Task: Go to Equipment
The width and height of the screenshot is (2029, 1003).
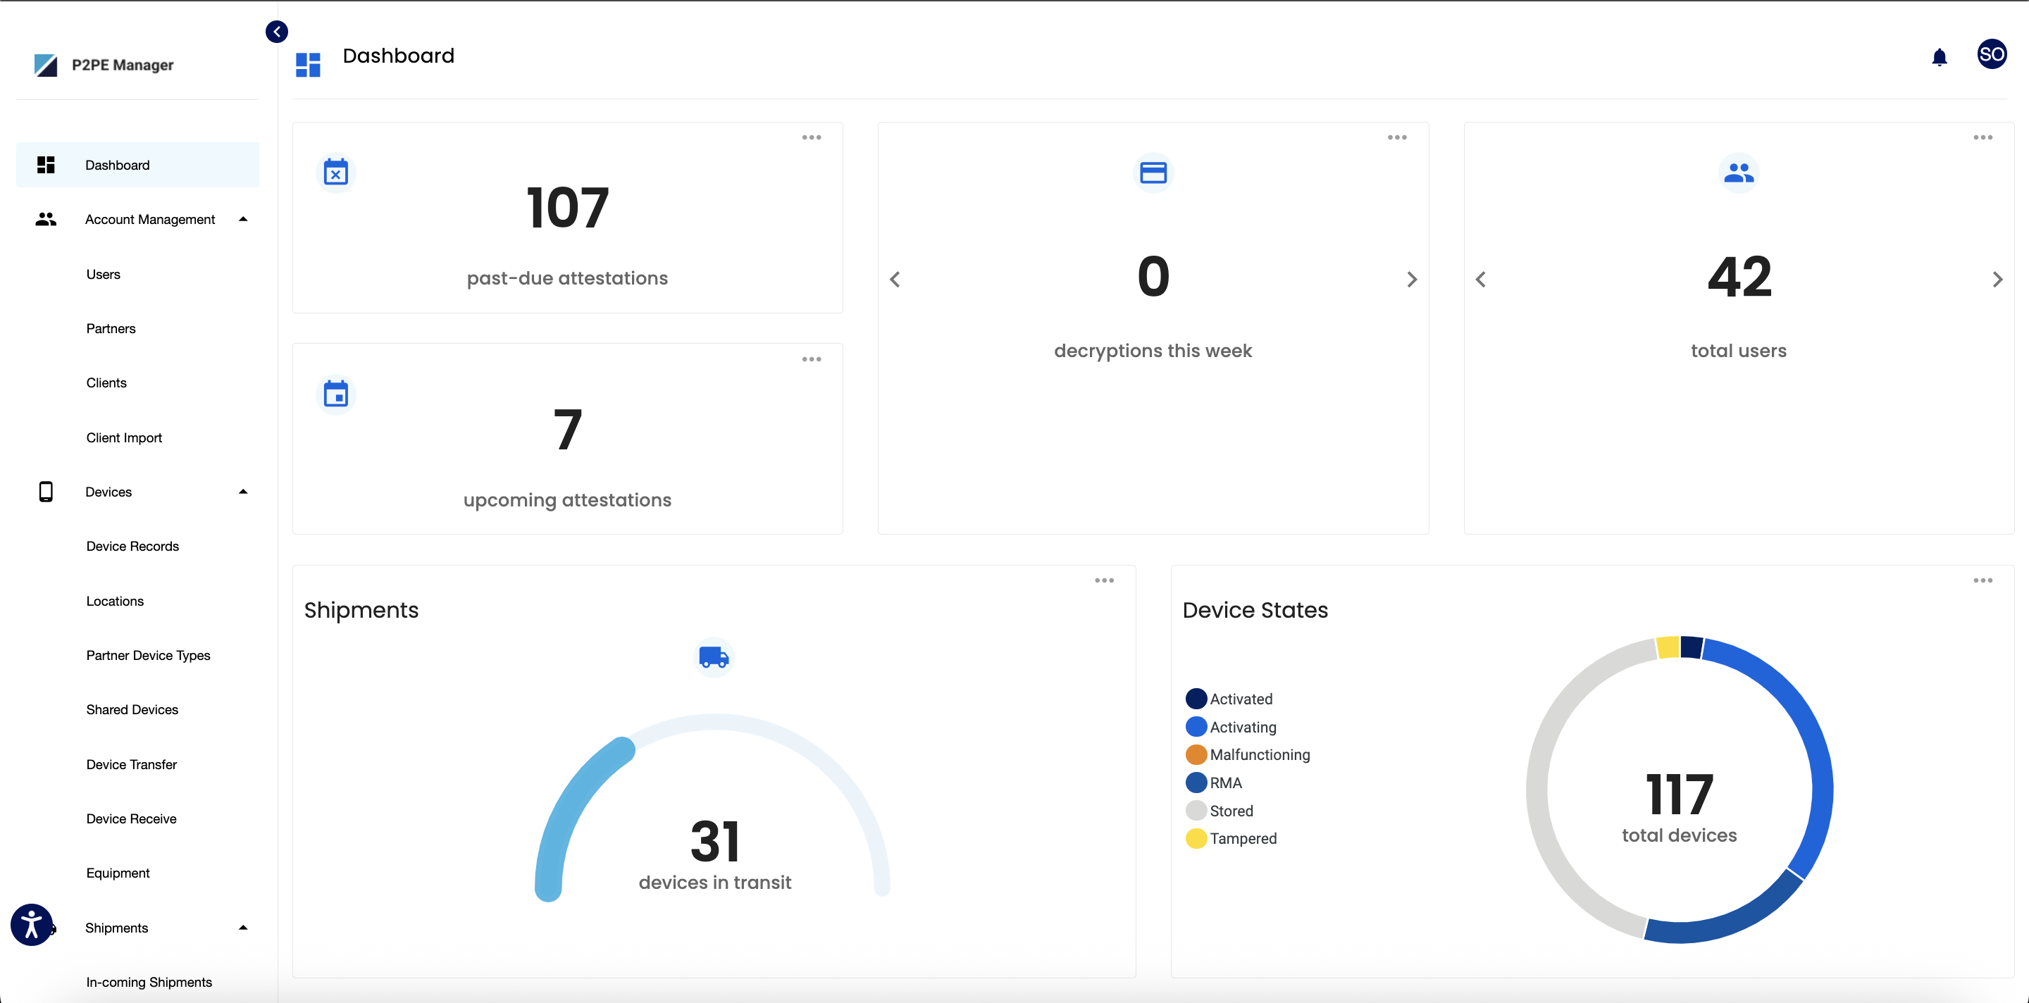Action: (118, 873)
